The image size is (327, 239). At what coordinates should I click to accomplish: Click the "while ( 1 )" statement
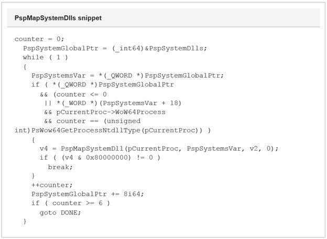point(46,57)
